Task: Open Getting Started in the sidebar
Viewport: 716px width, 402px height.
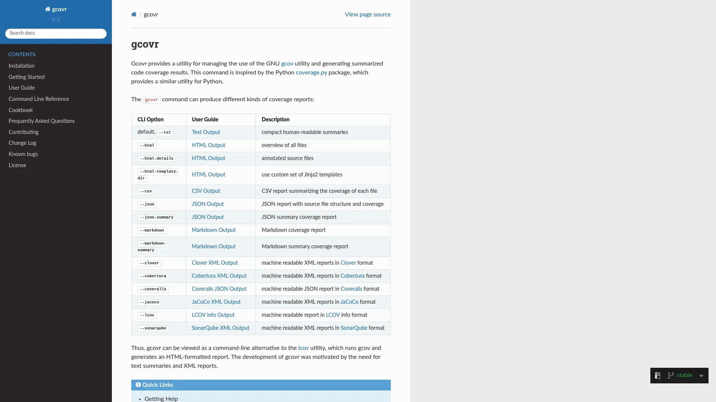Action: 26,77
